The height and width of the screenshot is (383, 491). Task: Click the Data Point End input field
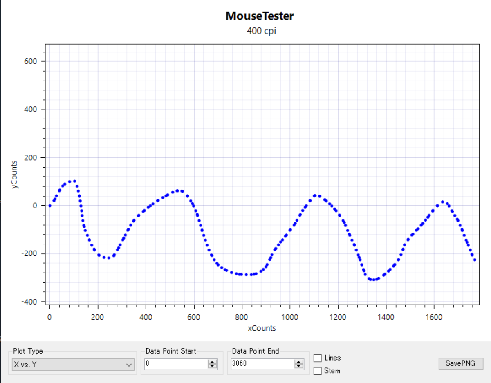(262, 364)
